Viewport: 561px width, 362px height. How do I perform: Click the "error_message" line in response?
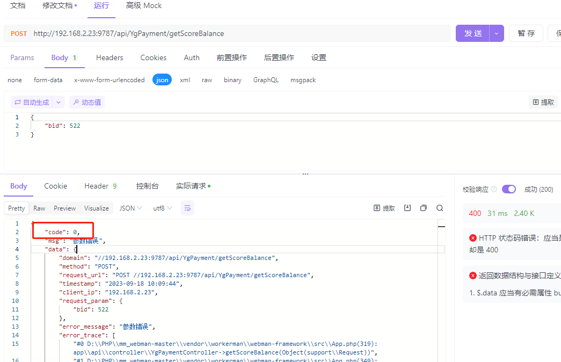click(x=107, y=327)
